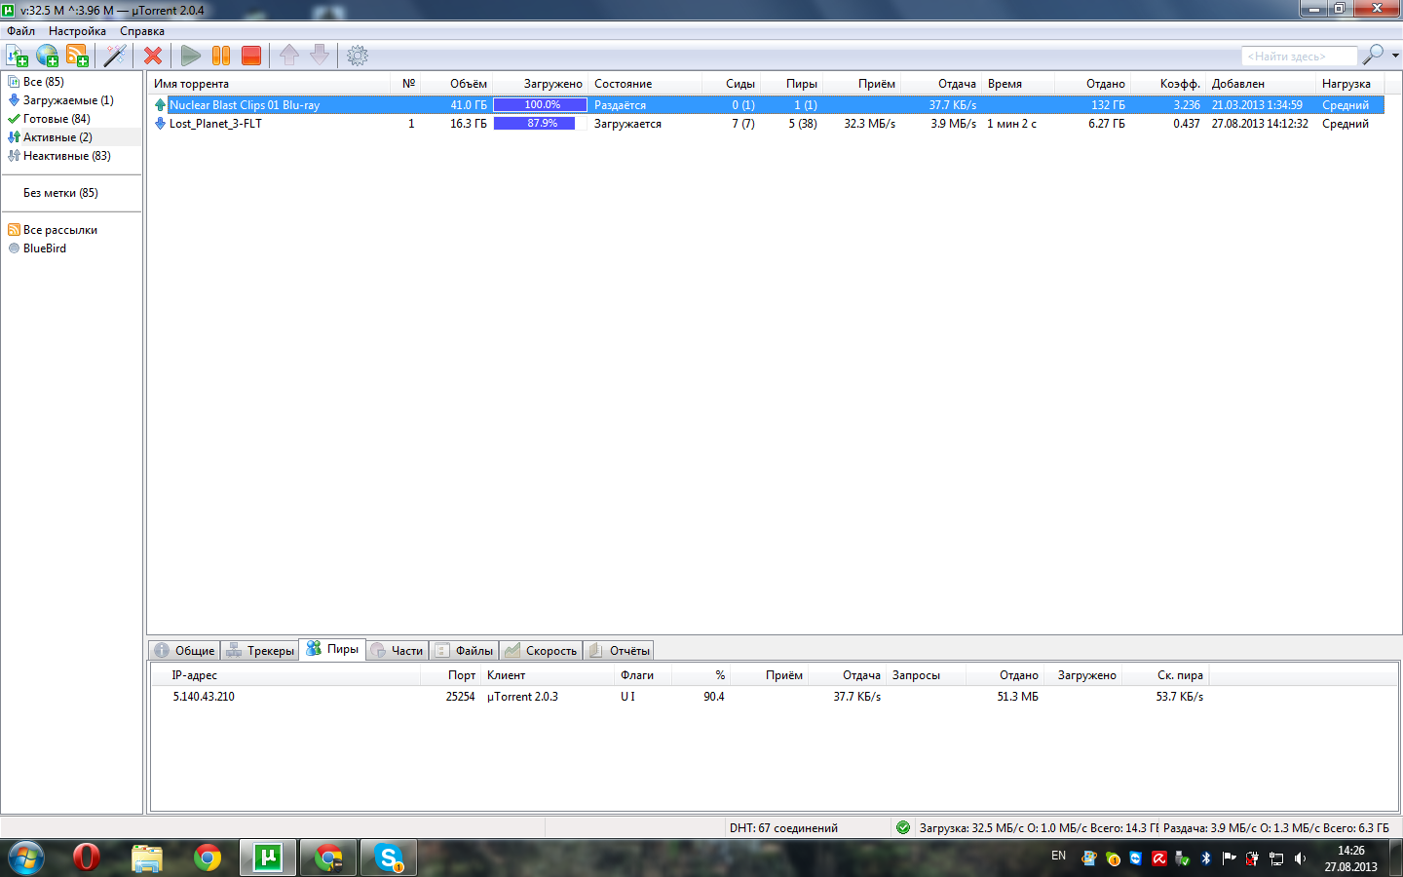
Task: Click the red X Remove torrent icon
Action: (x=153, y=56)
